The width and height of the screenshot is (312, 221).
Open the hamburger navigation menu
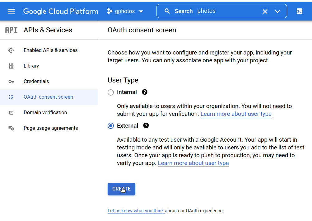click(x=11, y=11)
